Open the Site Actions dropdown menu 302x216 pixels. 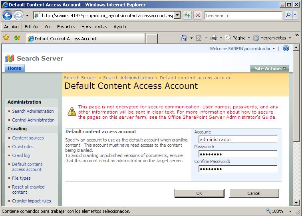click(x=270, y=69)
